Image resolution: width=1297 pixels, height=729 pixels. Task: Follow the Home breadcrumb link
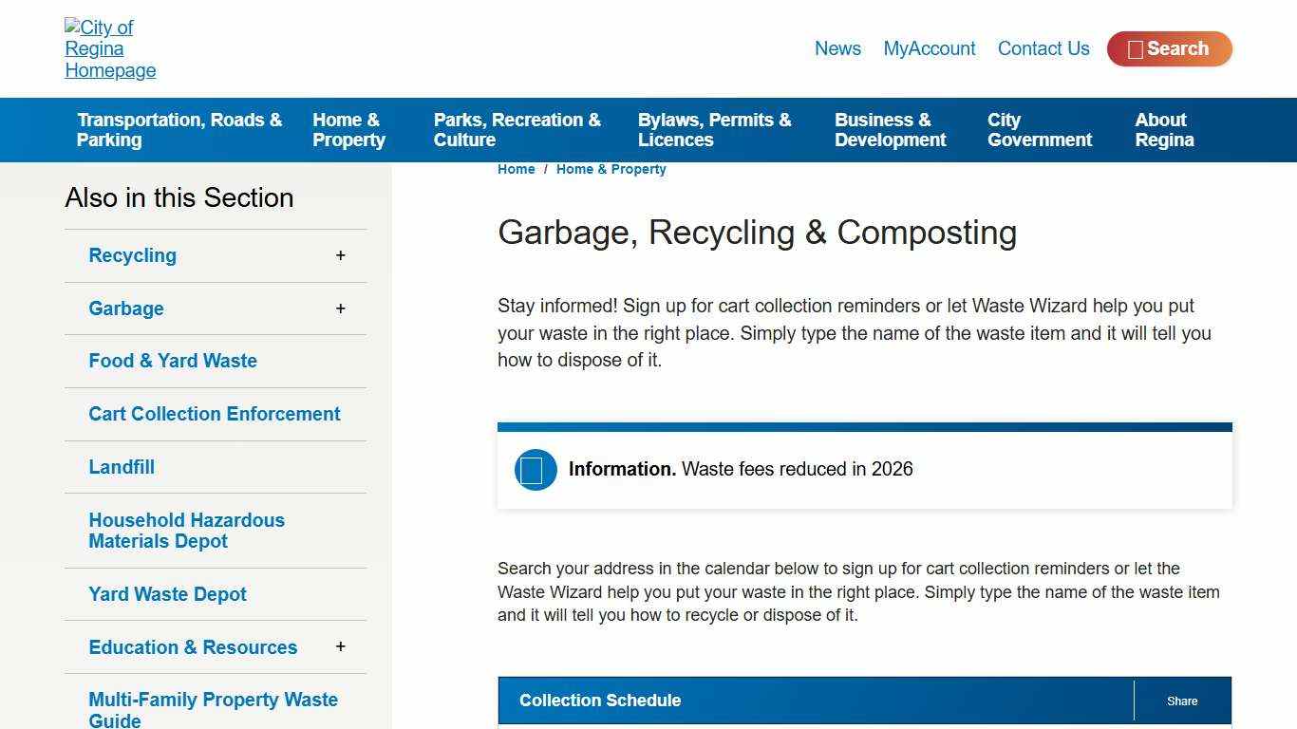click(516, 169)
